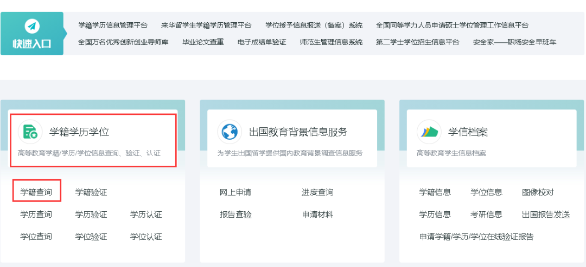
Task: Select 学位认证
Action: (146, 237)
